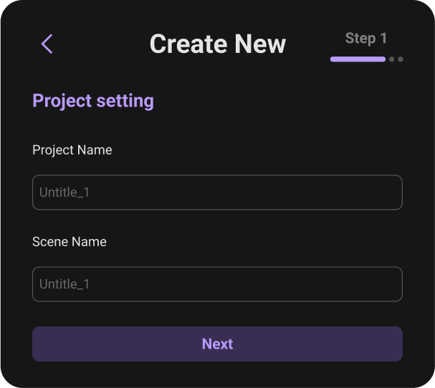This screenshot has height=388, width=435.
Task: Place cursor in the scene name box
Action: (217, 284)
